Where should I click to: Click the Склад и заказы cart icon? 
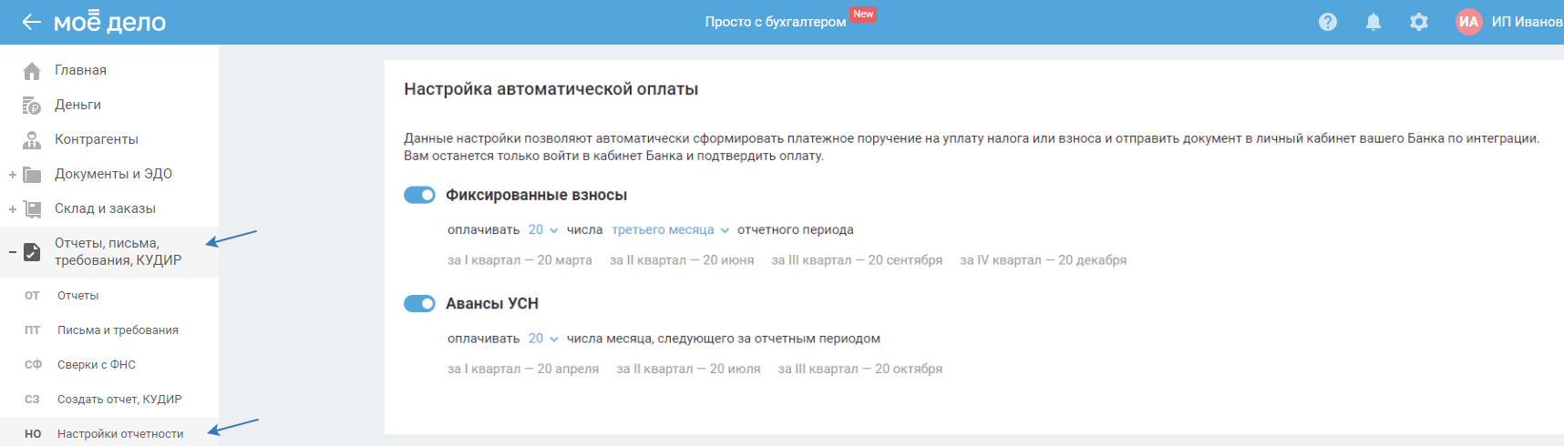[x=32, y=208]
